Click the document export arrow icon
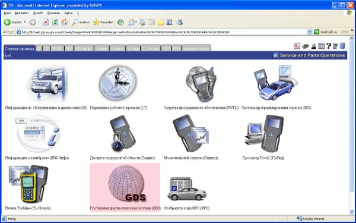This screenshot has height=223, width=356. pyautogui.click(x=335, y=46)
